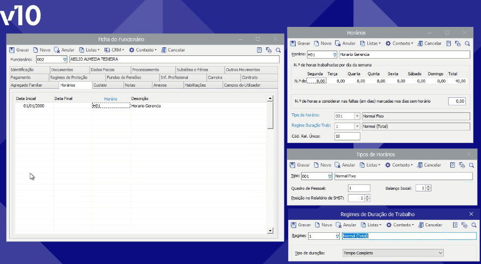The image size is (481, 264).
Task: Click Gravar in Ficha do Funcionário toolbar
Action: (19, 50)
